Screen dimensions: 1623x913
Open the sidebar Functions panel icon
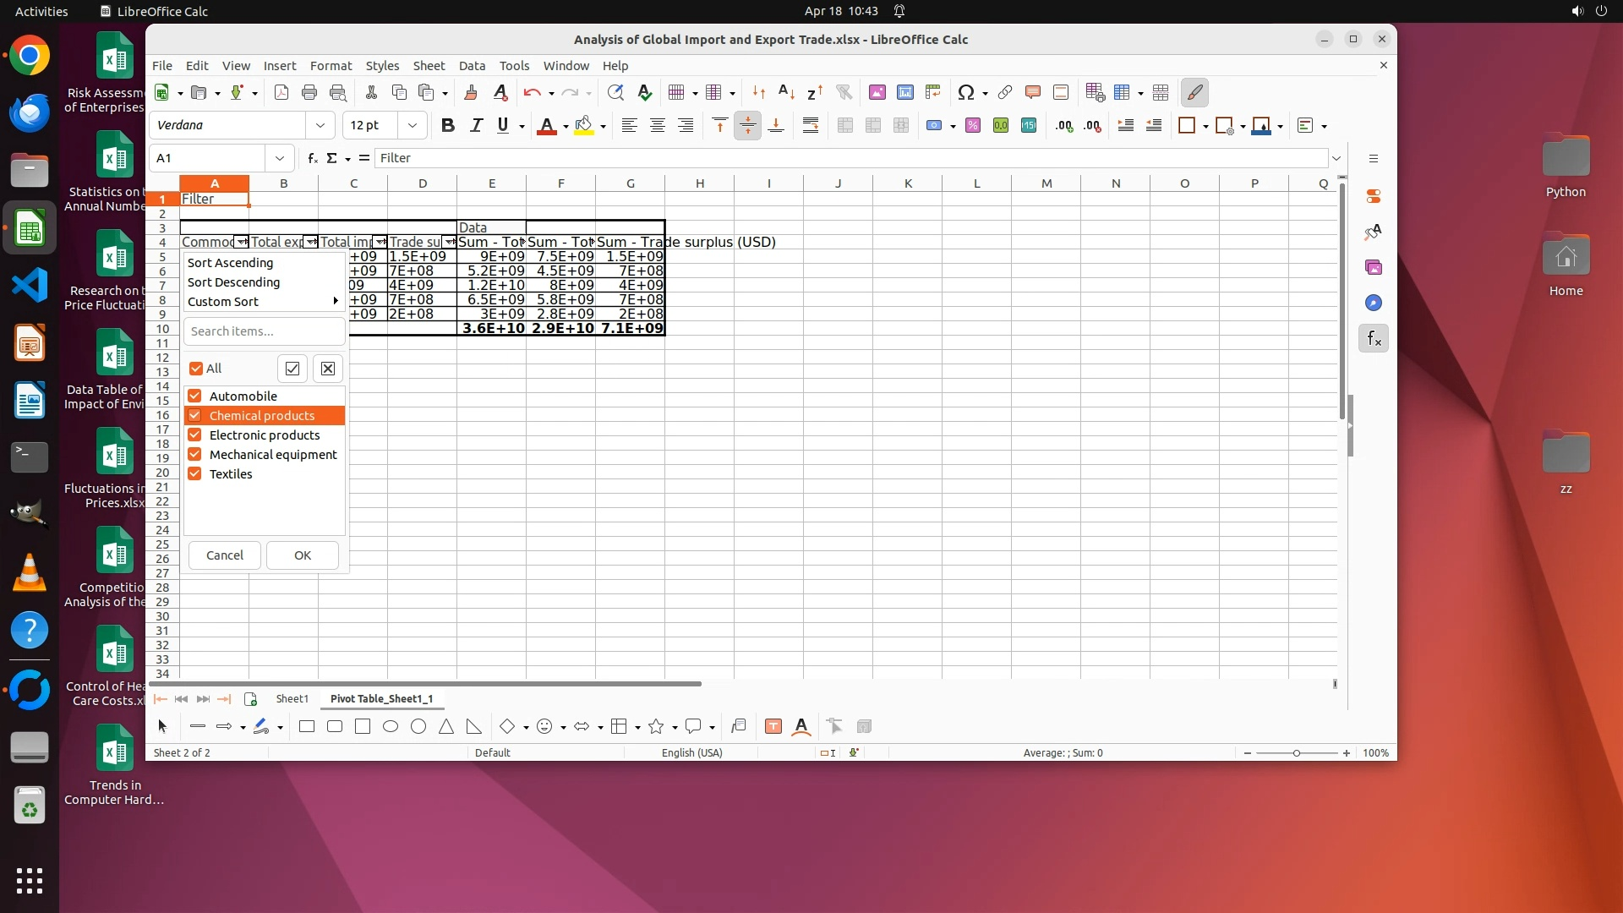tap(1374, 339)
